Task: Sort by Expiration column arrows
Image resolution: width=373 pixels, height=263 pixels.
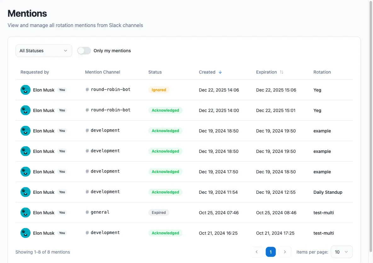Action: [x=282, y=72]
